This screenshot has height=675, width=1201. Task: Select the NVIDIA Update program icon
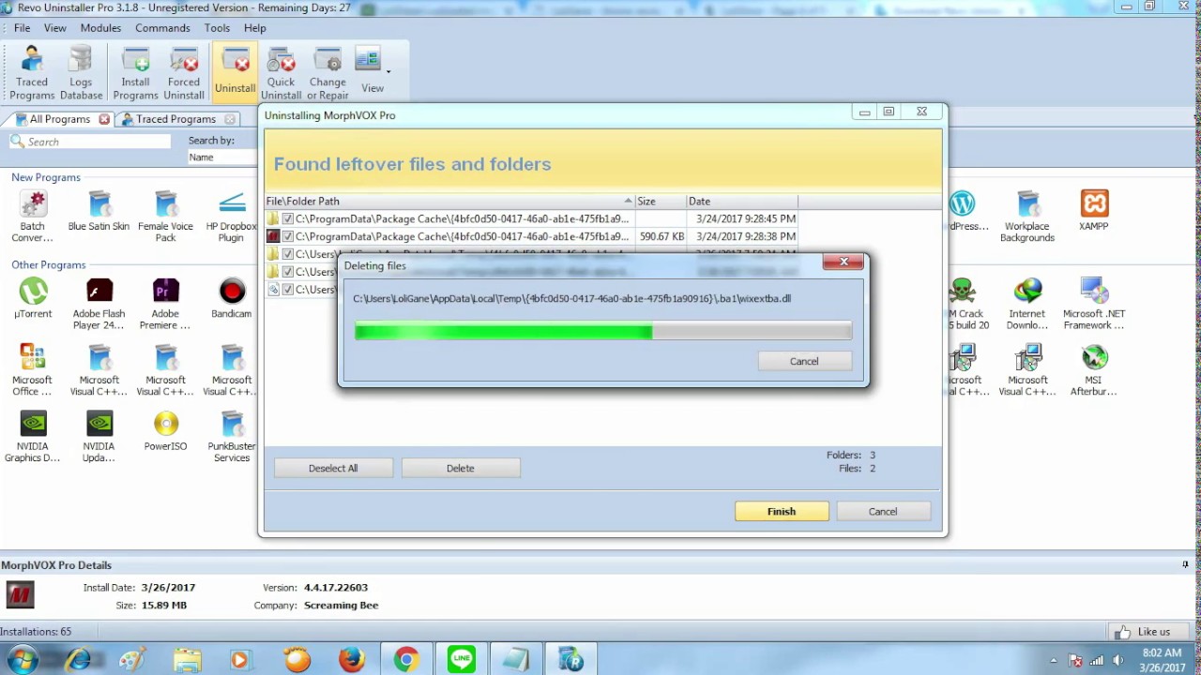(99, 437)
